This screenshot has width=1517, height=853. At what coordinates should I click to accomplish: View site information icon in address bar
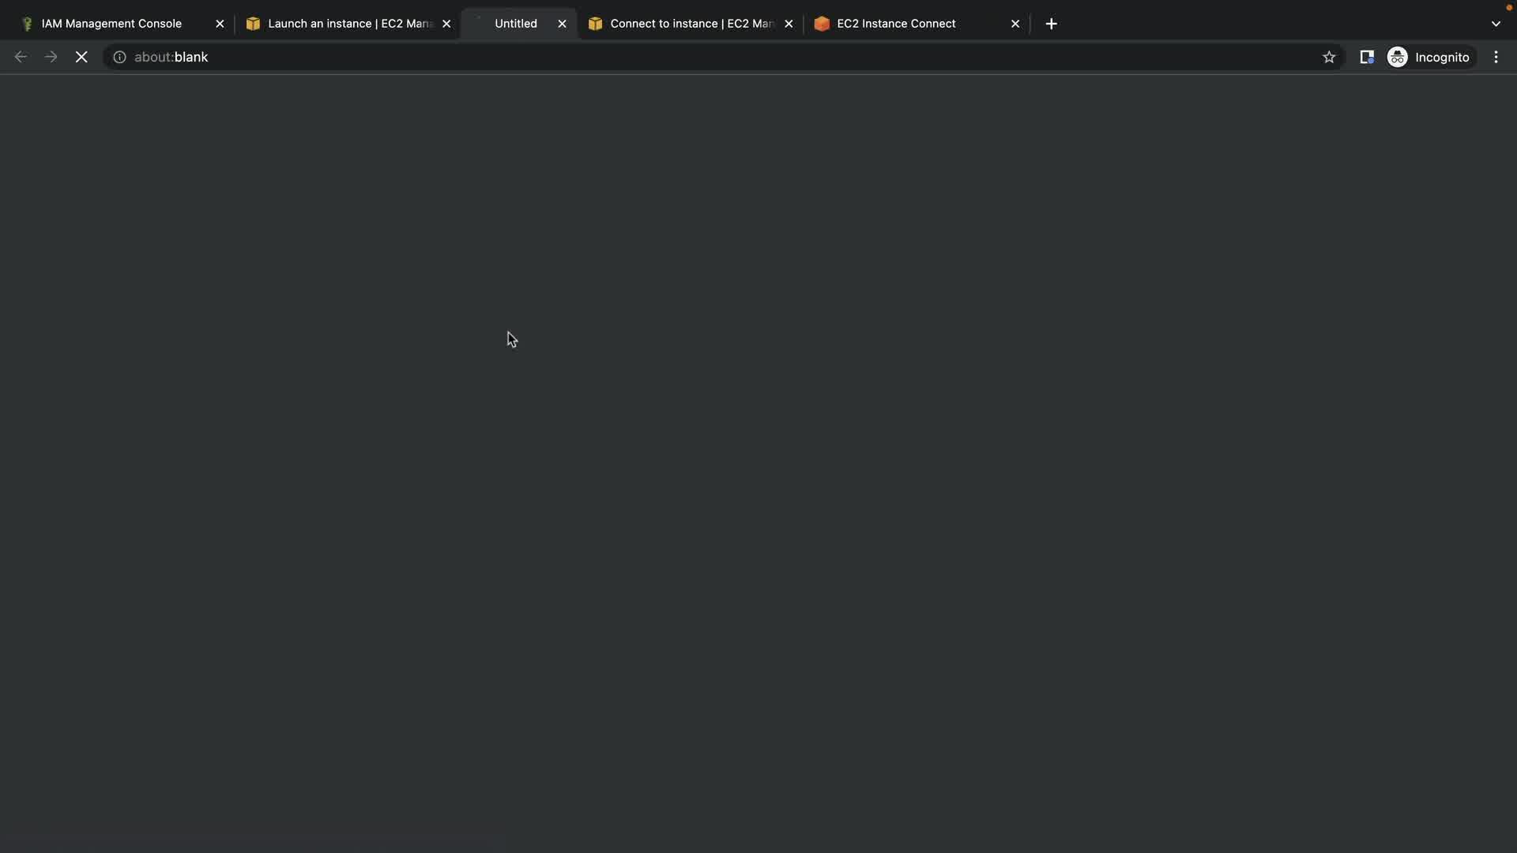point(119,57)
